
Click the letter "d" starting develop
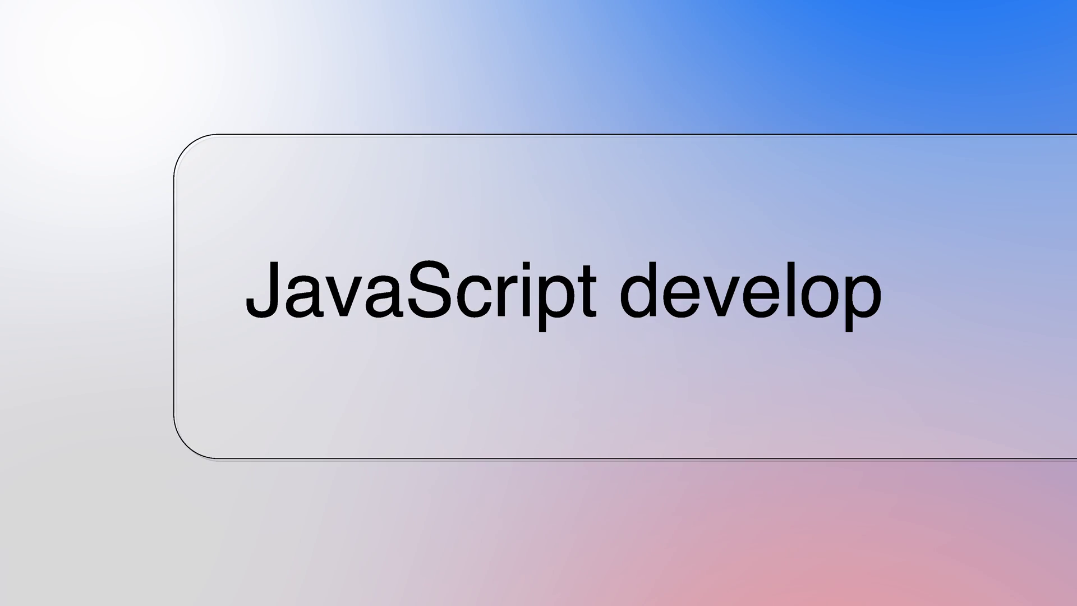click(x=638, y=291)
